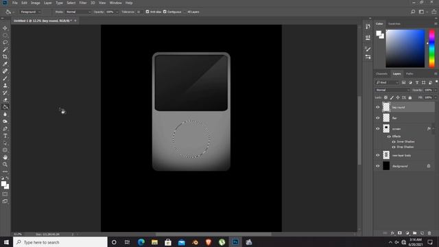Switch to the Swatches tab

(x=394, y=24)
